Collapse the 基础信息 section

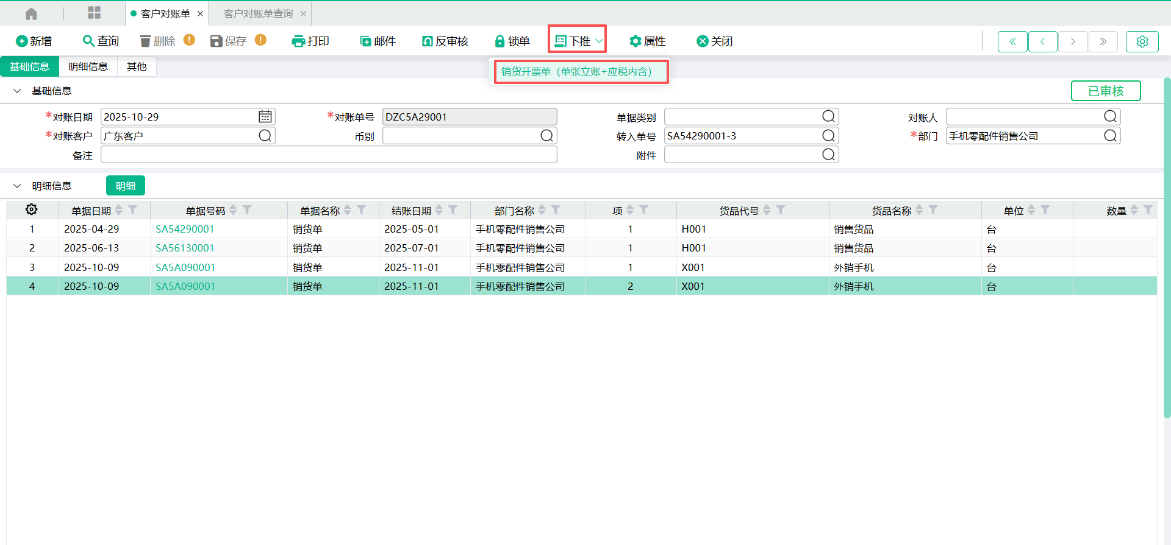click(x=17, y=91)
